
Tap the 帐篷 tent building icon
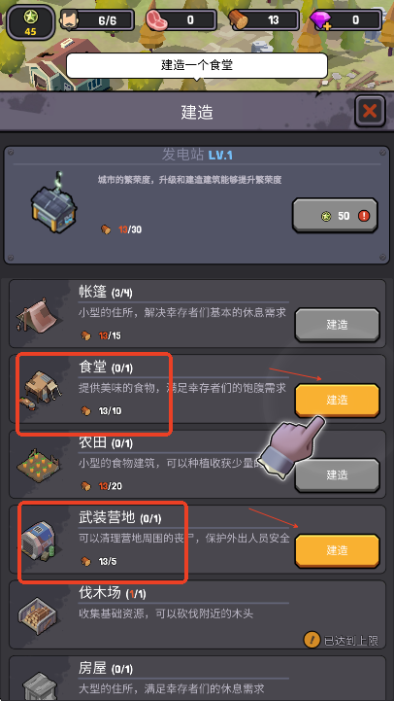click(x=36, y=313)
